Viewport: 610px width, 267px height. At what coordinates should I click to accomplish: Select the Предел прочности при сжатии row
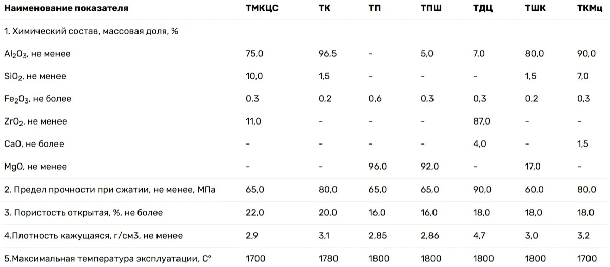click(305, 190)
